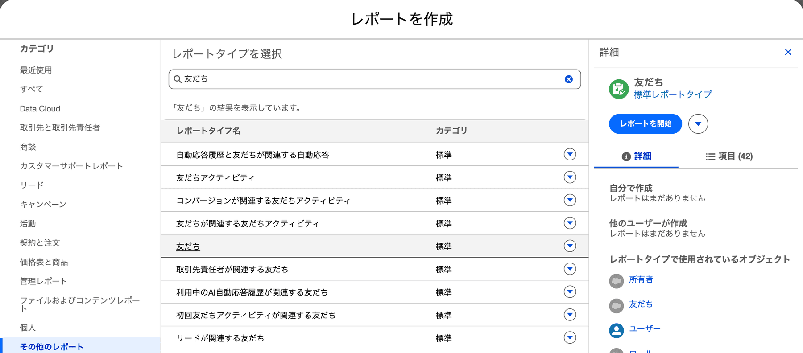Viewport: 803px width, 353px height.
Task: Open dropdown for コンバージョンが関連する友だちアクティビティ row
Action: pyautogui.click(x=570, y=200)
